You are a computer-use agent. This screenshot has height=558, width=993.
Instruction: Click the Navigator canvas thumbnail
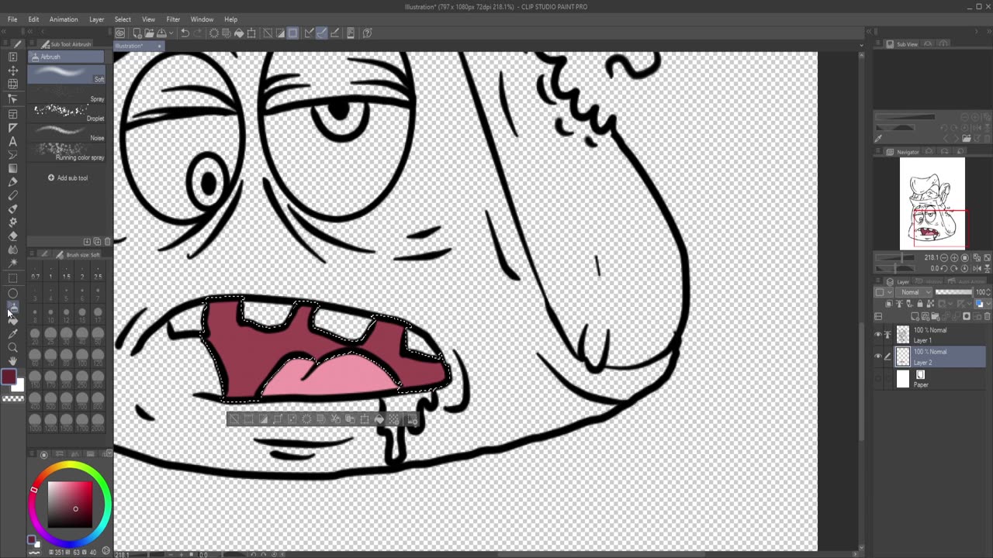(932, 204)
